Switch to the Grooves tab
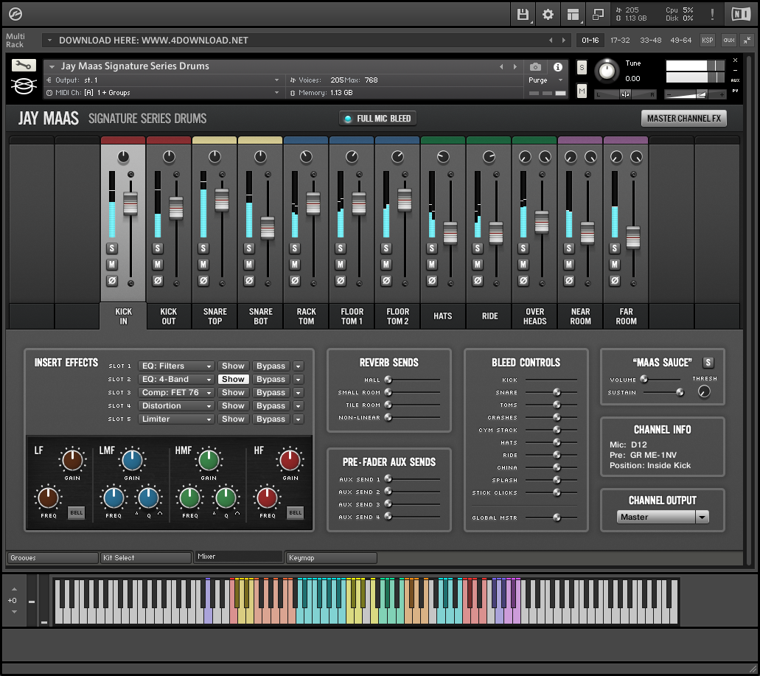 [x=52, y=558]
